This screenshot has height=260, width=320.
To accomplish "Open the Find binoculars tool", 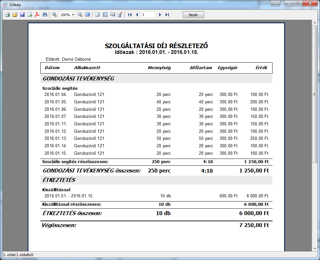I will pos(45,15).
